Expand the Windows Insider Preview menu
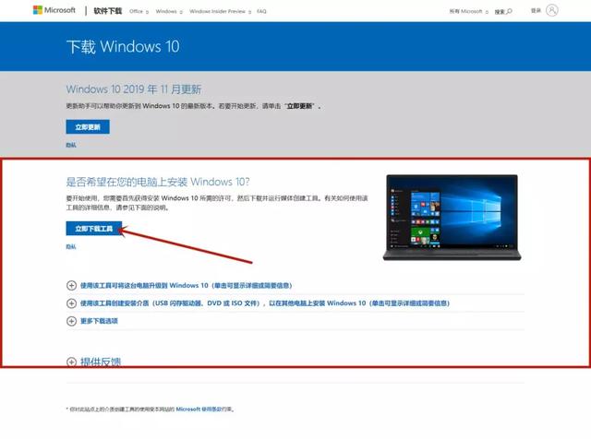This screenshot has width=591, height=439. [220, 11]
